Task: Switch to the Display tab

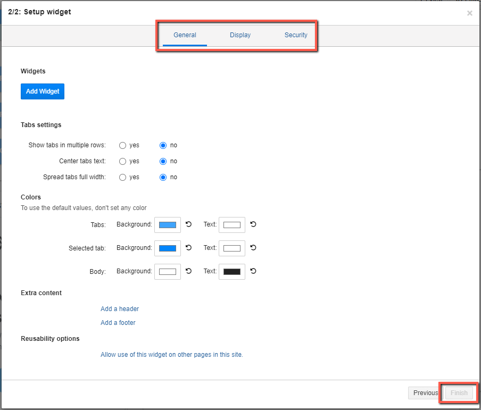Action: 240,35
